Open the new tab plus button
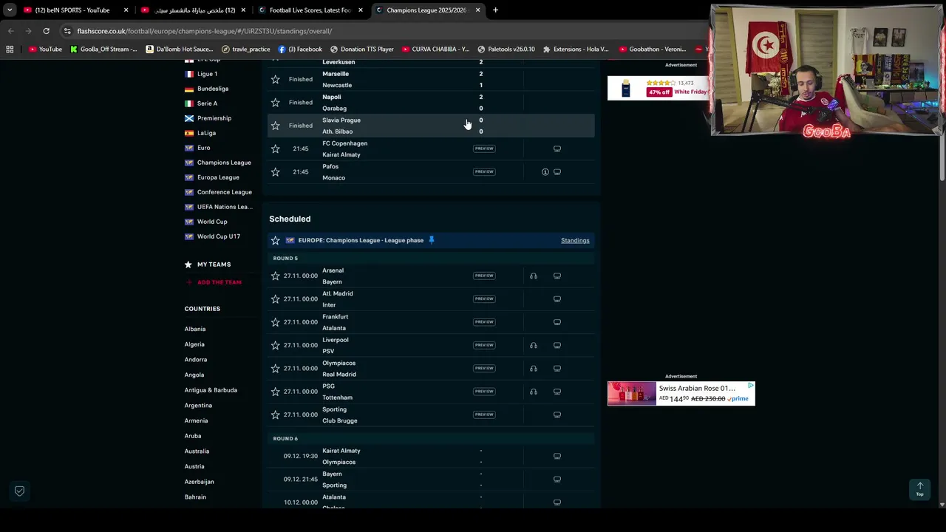The height and width of the screenshot is (532, 946). [495, 10]
